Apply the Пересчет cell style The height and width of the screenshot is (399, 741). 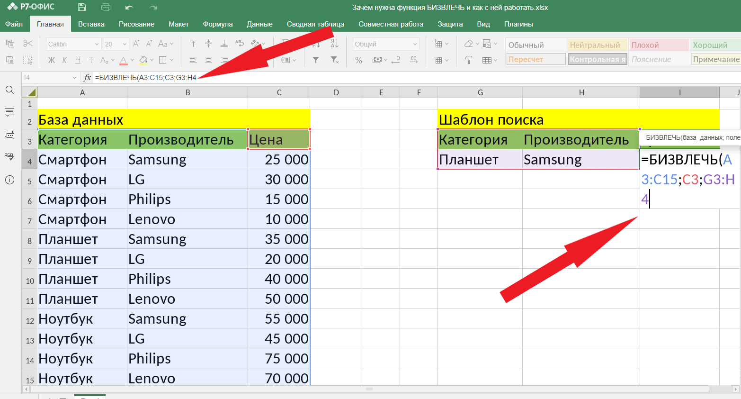pos(536,59)
